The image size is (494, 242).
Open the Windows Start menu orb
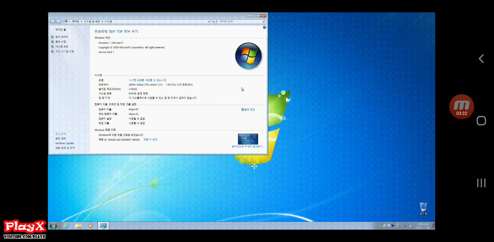point(53,226)
